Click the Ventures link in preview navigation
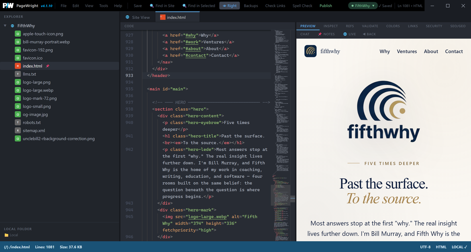Viewport: 471px width, 252px height. (407, 51)
